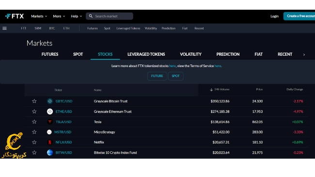This screenshot has width=315, height=177.
Task: Click the '$138,614.86' Tesla volume
Action: tap(220, 122)
